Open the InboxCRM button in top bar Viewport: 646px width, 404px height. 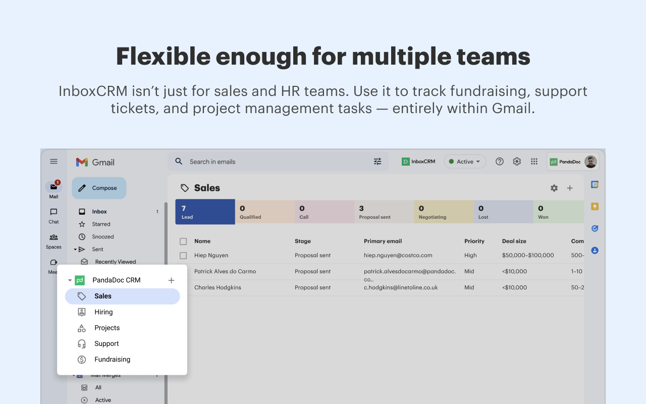(418, 162)
